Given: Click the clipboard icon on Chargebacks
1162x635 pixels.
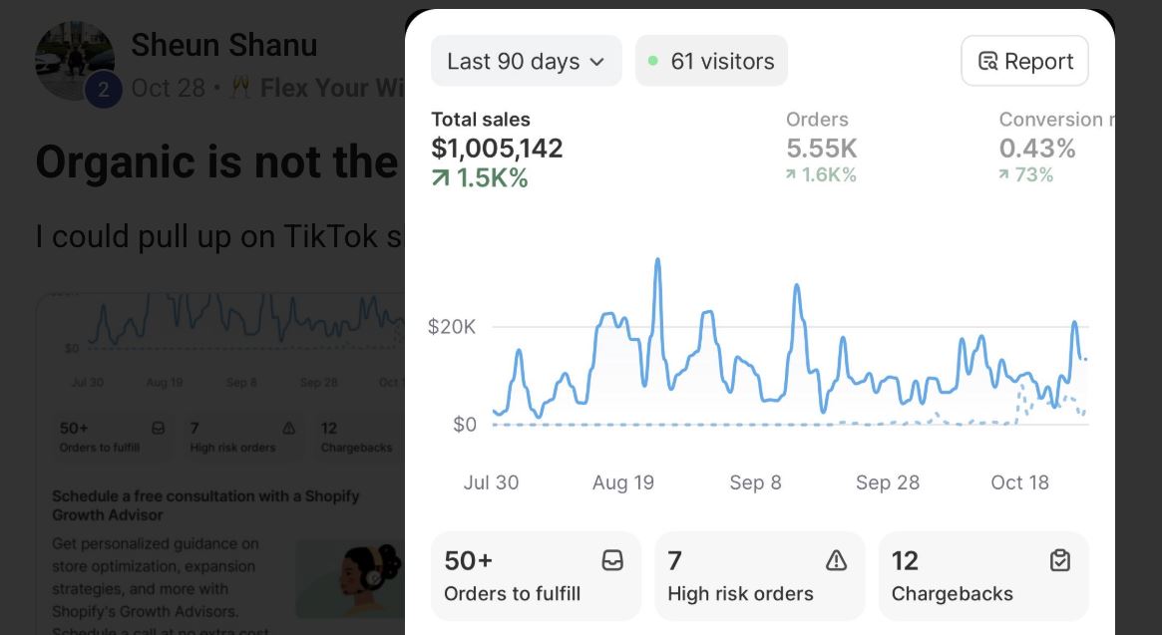Looking at the screenshot, I should 1060,561.
